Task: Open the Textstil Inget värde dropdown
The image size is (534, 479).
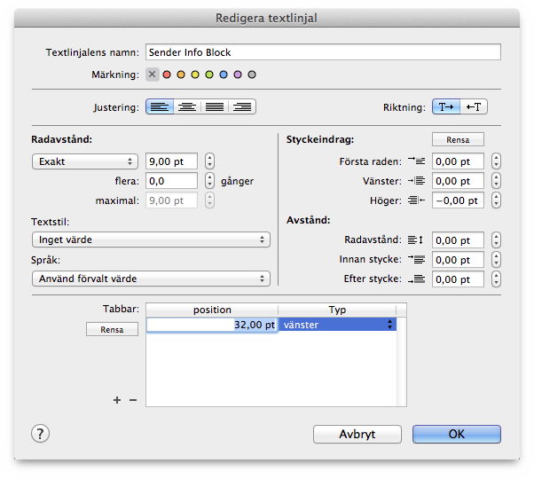Action: [x=151, y=239]
